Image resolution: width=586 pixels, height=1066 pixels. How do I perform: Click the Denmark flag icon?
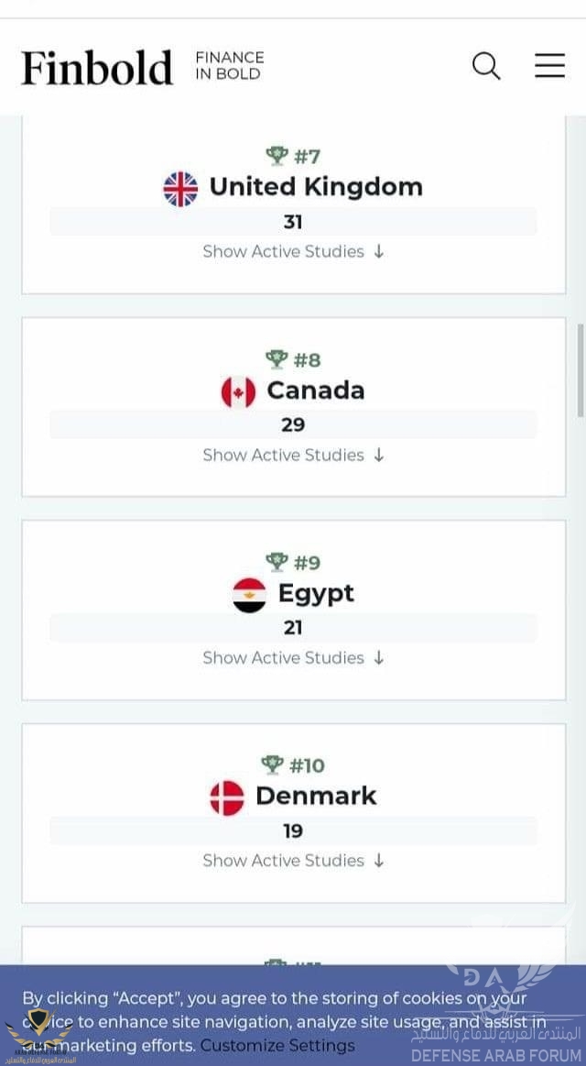pyautogui.click(x=227, y=797)
